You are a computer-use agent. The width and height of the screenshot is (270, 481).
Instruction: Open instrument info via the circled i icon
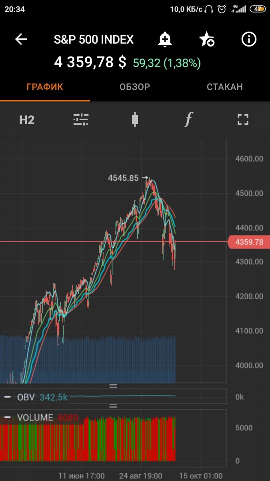[249, 39]
